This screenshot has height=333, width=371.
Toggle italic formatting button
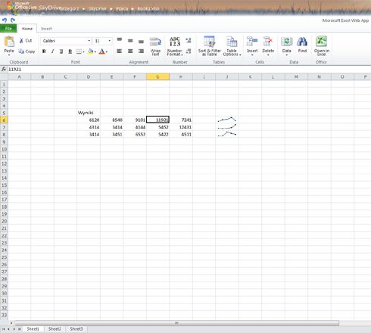[52, 51]
